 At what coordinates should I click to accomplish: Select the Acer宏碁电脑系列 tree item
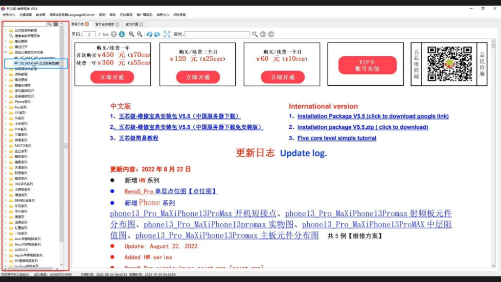coord(27,239)
